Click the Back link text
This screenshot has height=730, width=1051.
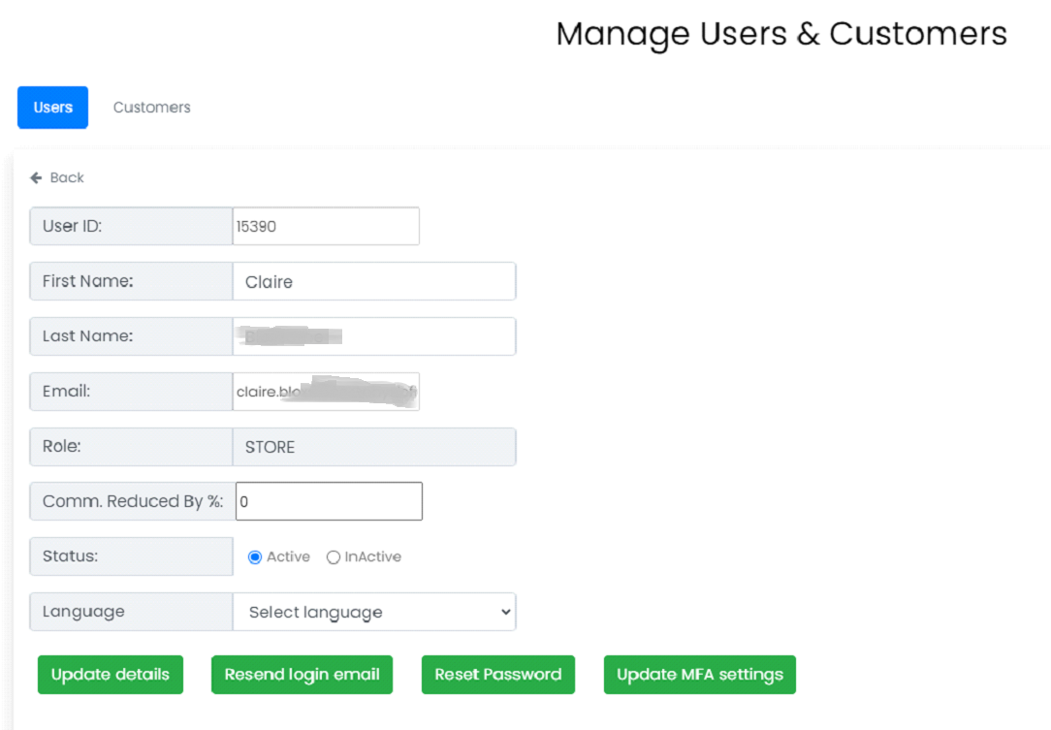[x=67, y=177]
